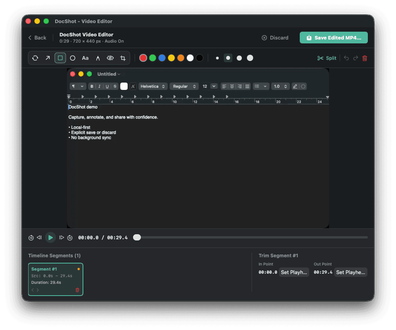Set In Point to playhead

(294, 272)
